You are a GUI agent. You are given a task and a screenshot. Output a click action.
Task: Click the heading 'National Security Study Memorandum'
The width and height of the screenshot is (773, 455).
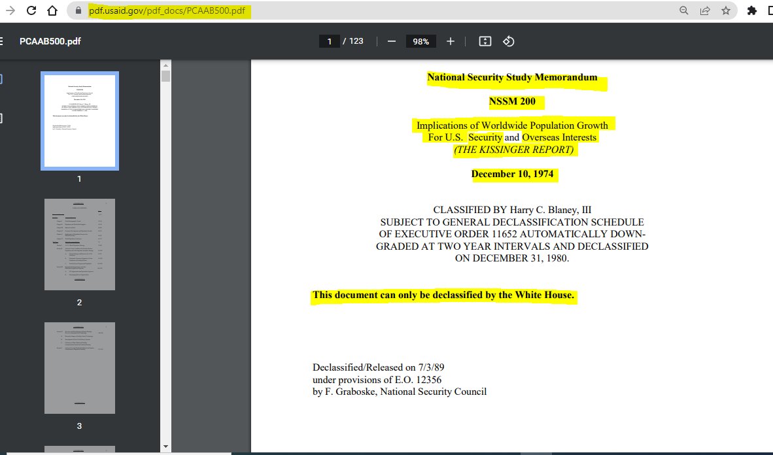(512, 77)
